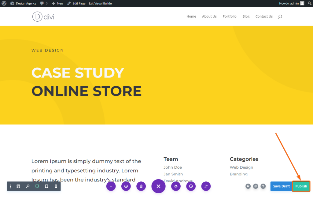313x197 pixels.
Task: Click the gray builder search icon
Action: click(248, 186)
